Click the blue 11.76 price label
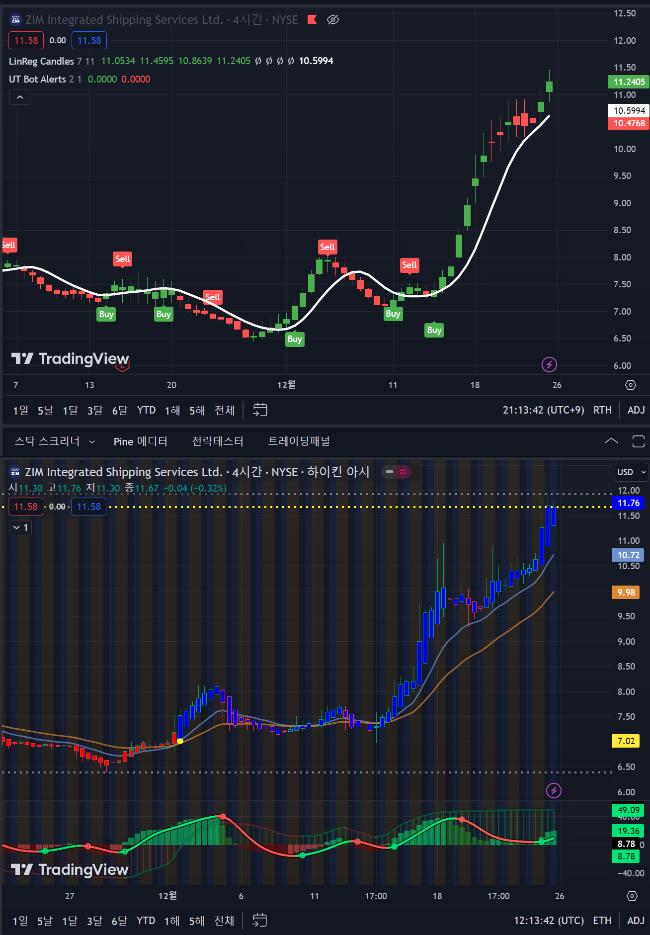650x935 pixels. pos(628,503)
